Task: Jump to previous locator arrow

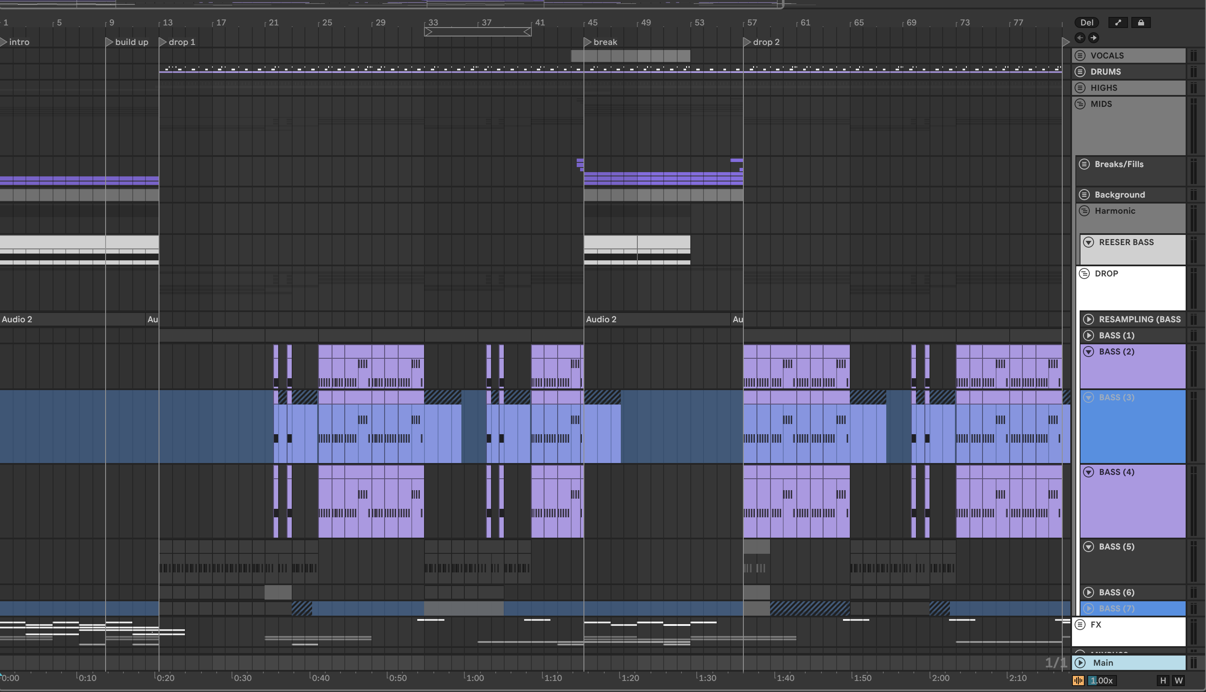Action: tap(1080, 38)
